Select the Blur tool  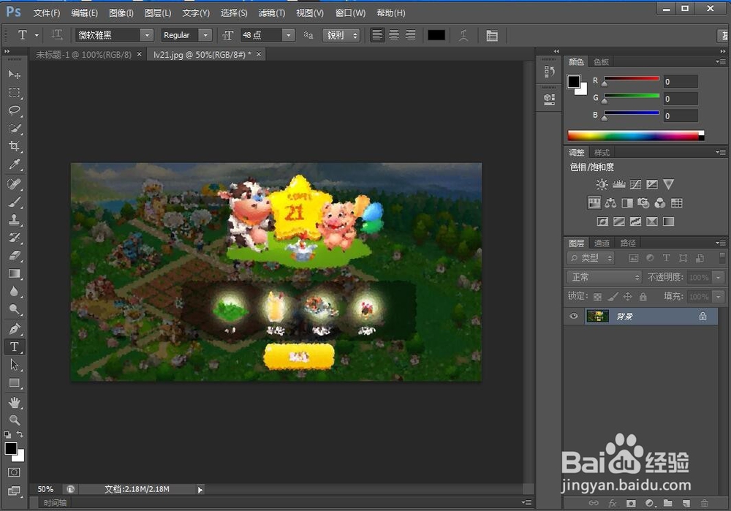click(x=15, y=292)
